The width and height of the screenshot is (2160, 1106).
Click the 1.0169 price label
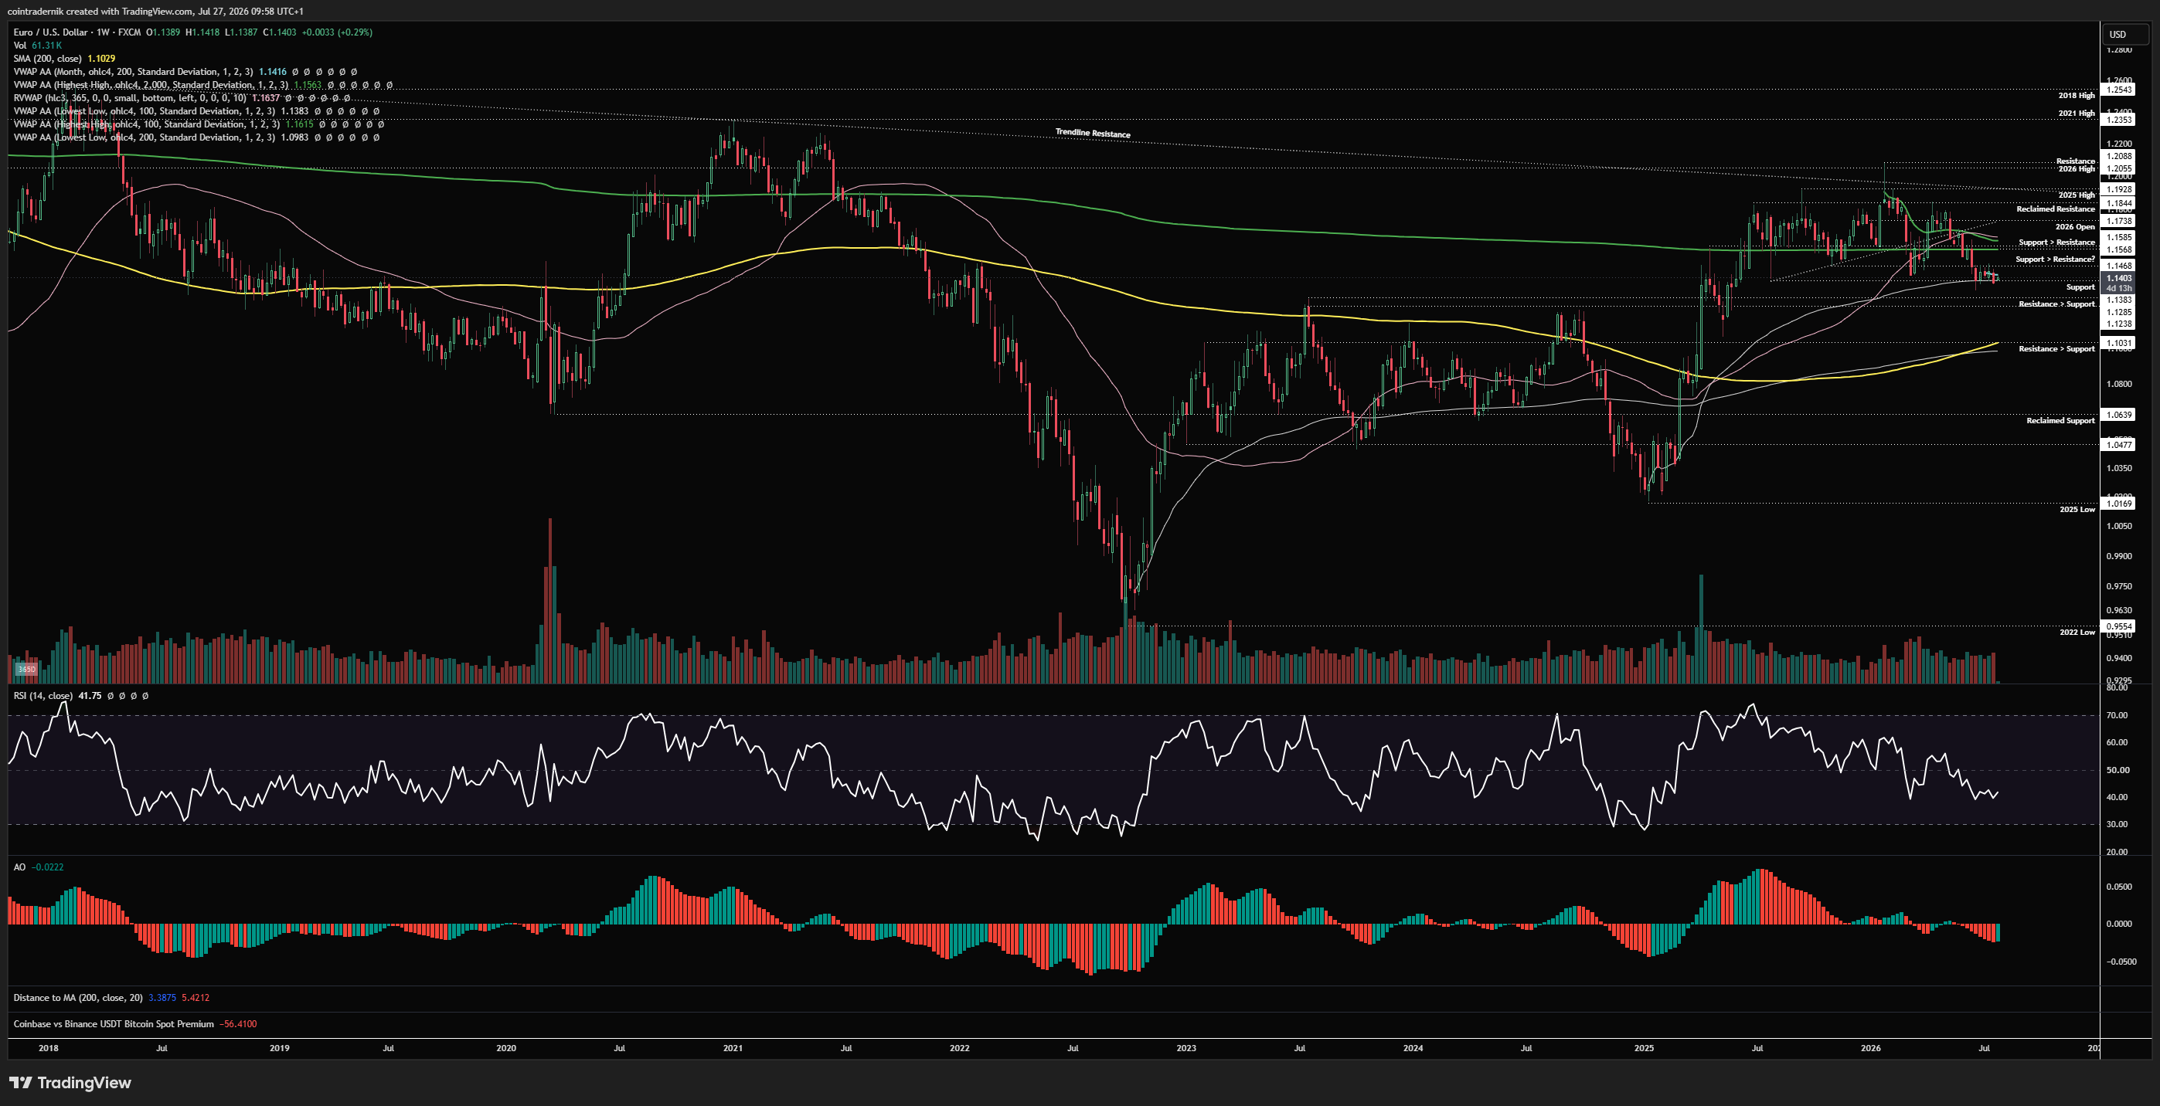[x=2119, y=504]
